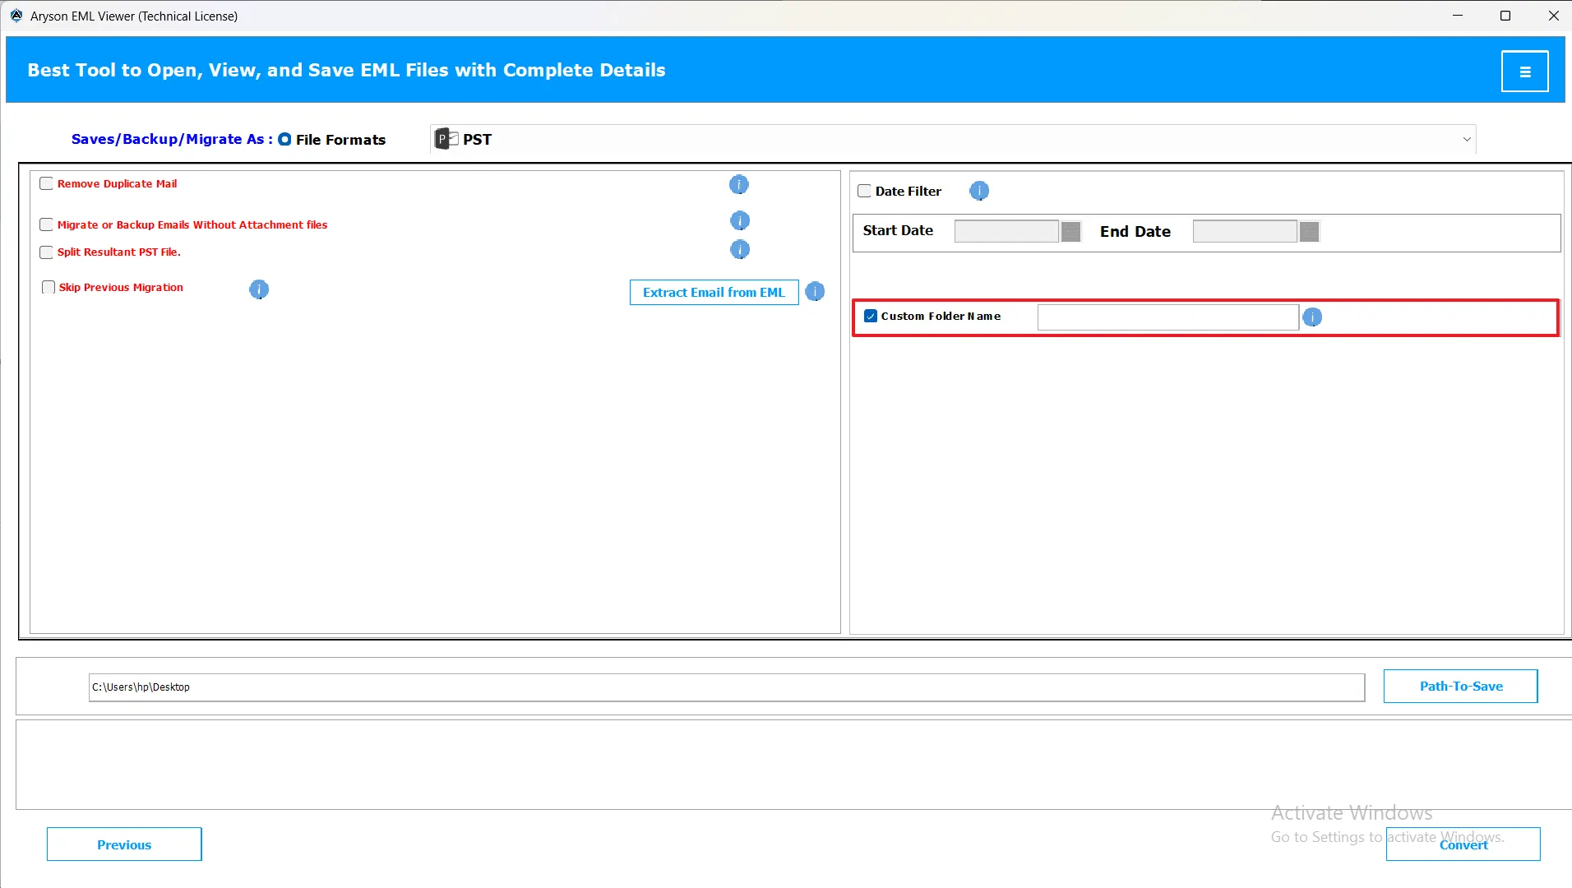Image resolution: width=1572 pixels, height=888 pixels.
Task: Click info icon beside Extract Email from EML
Action: 814,292
